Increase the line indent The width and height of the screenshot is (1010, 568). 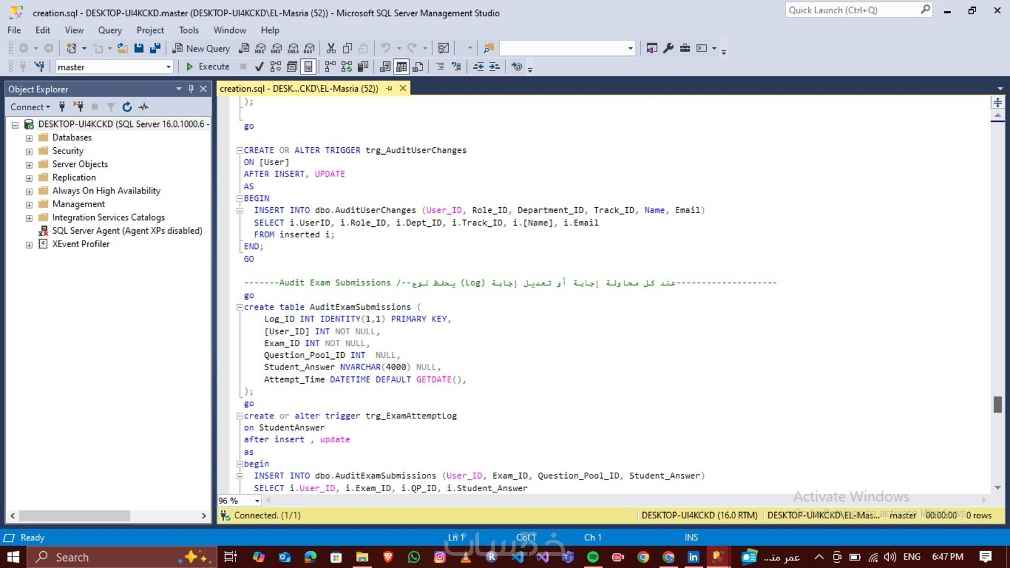pos(495,67)
